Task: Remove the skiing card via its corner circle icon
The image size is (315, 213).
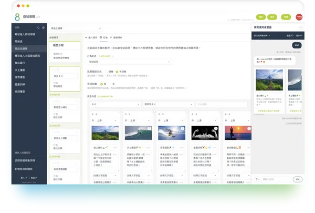Action: point(187,111)
